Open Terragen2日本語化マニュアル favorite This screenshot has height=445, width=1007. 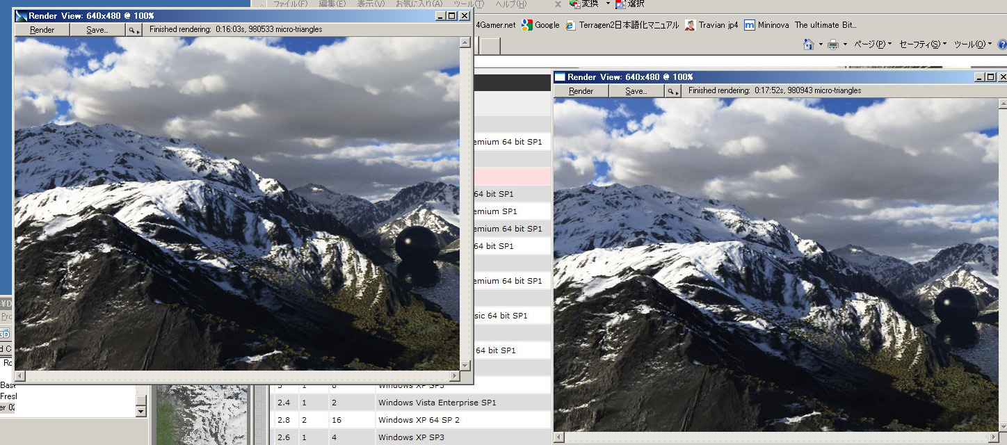click(x=622, y=25)
